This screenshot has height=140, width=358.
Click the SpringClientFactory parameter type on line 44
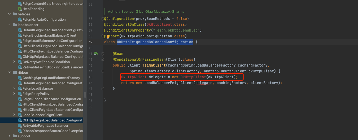pos(150,71)
